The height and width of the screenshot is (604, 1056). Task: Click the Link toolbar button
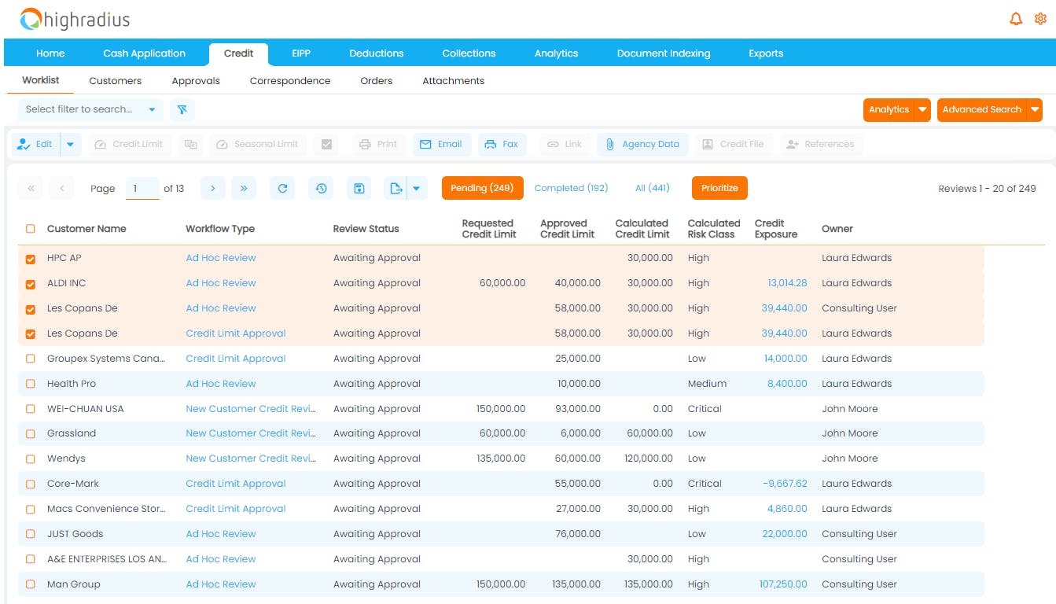[565, 144]
